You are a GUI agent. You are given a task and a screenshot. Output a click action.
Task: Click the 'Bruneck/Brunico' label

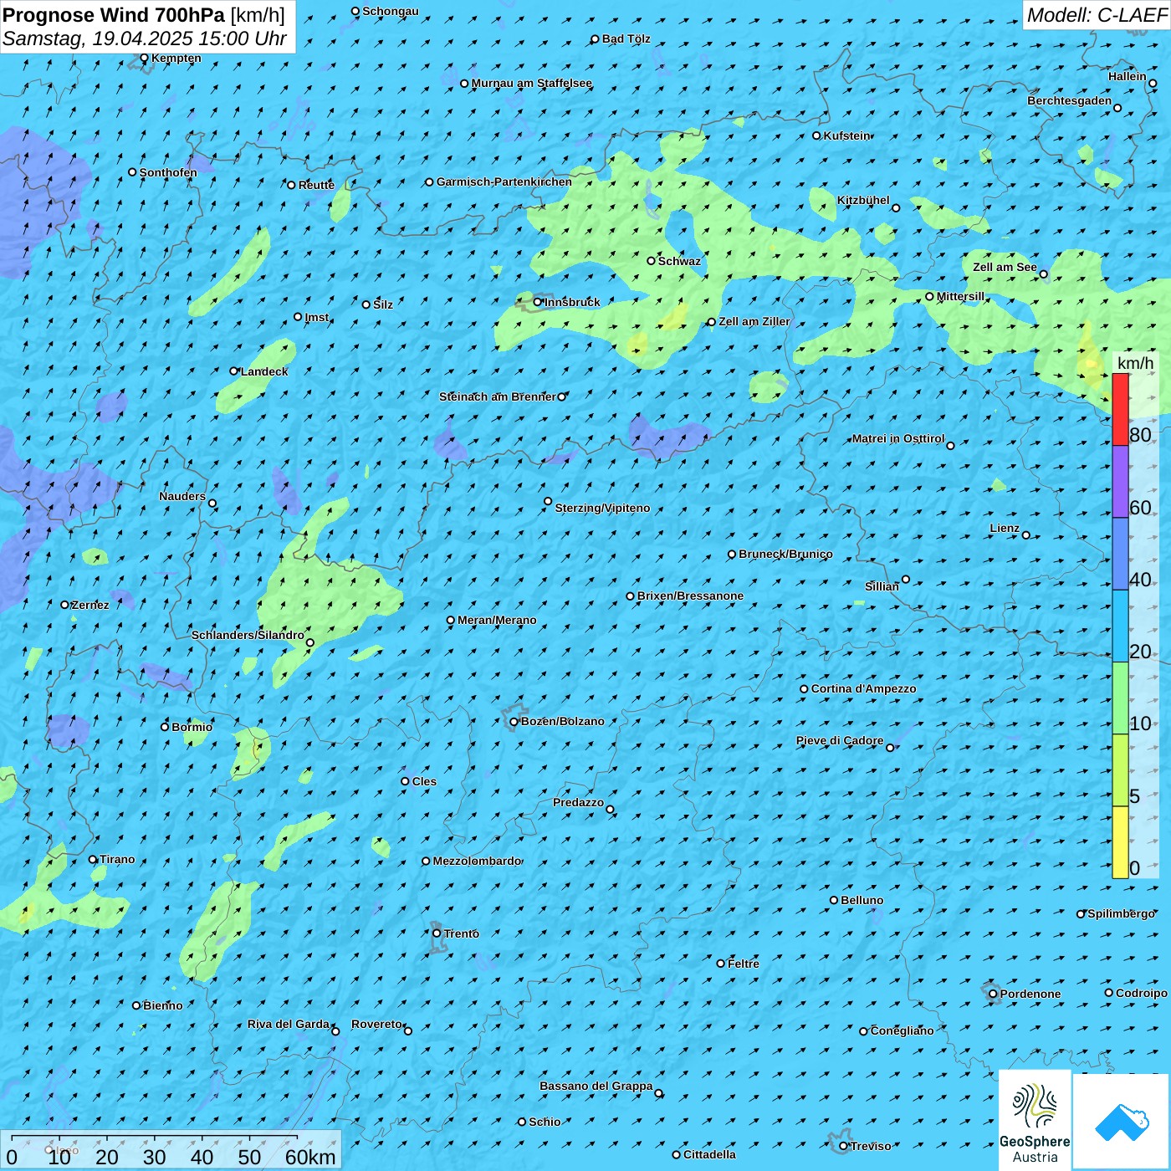[785, 554]
